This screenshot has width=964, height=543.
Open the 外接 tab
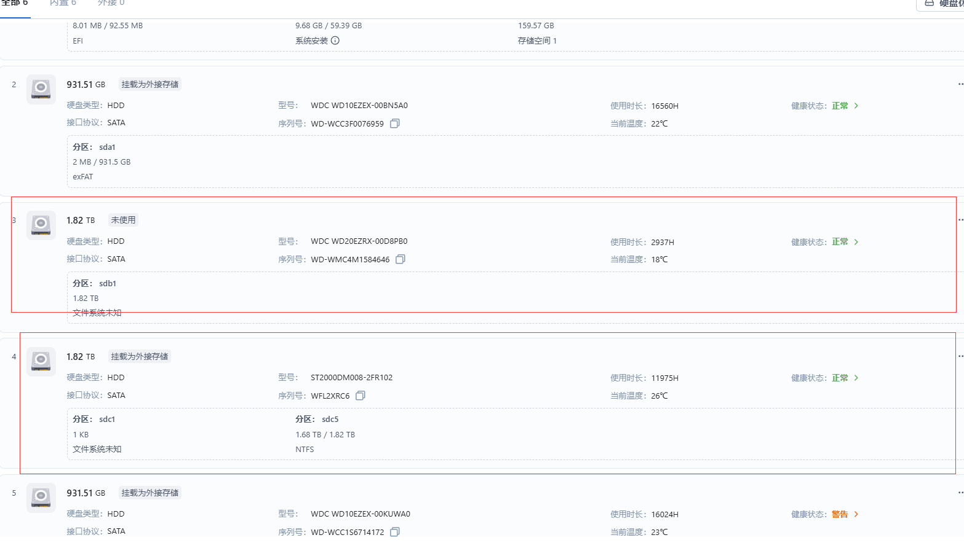click(x=111, y=3)
